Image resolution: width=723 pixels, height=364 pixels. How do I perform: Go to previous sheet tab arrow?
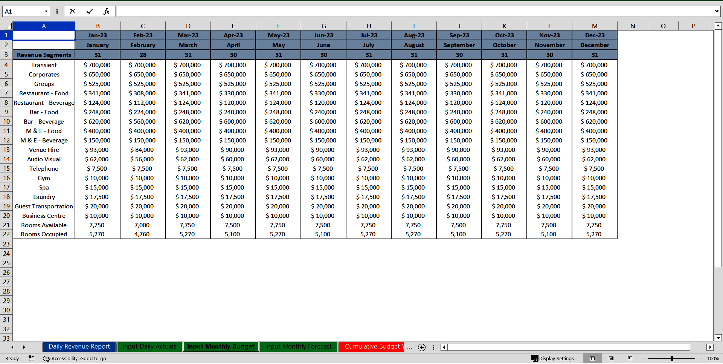click(x=12, y=347)
